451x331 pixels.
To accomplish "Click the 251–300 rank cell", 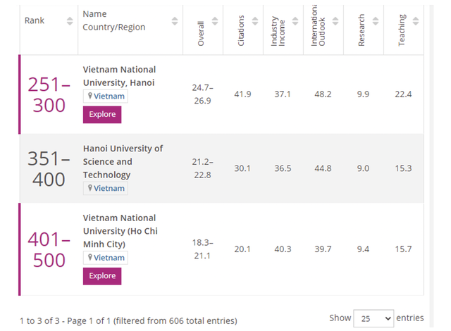I will pos(49,94).
